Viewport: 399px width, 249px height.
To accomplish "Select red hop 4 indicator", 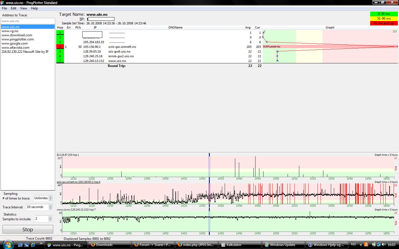I will click(60, 47).
